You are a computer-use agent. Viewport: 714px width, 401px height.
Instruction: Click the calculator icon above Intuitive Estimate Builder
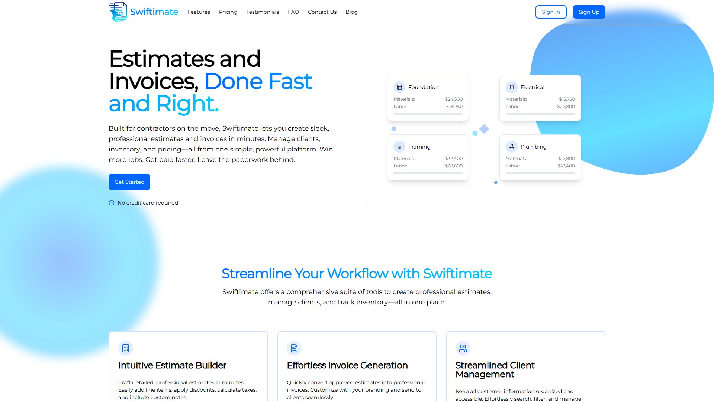(x=126, y=348)
